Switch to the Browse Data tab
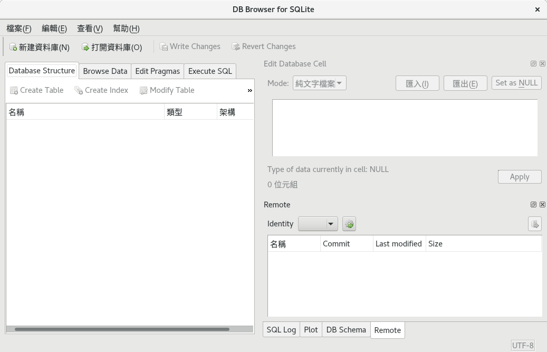The width and height of the screenshot is (547, 352). tap(105, 71)
